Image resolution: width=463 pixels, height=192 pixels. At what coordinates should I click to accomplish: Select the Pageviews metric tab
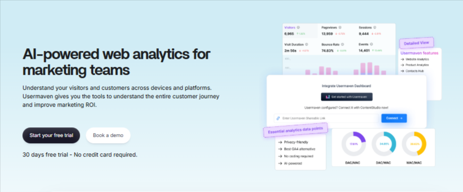336,31
